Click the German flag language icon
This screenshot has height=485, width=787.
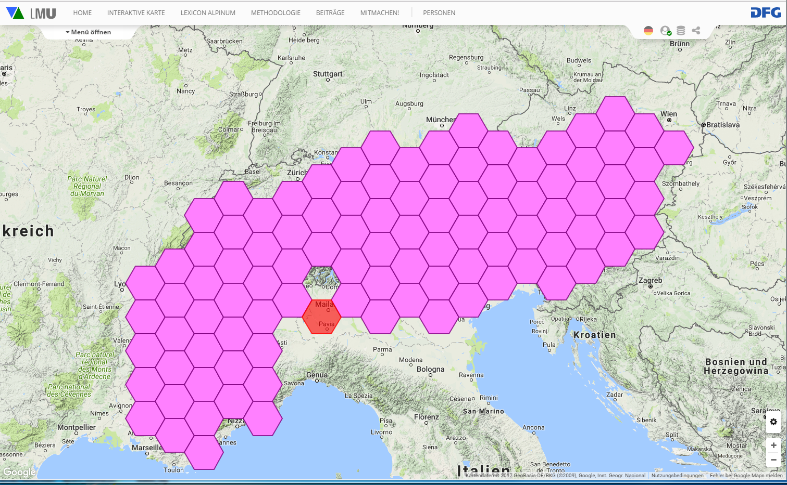tap(648, 31)
